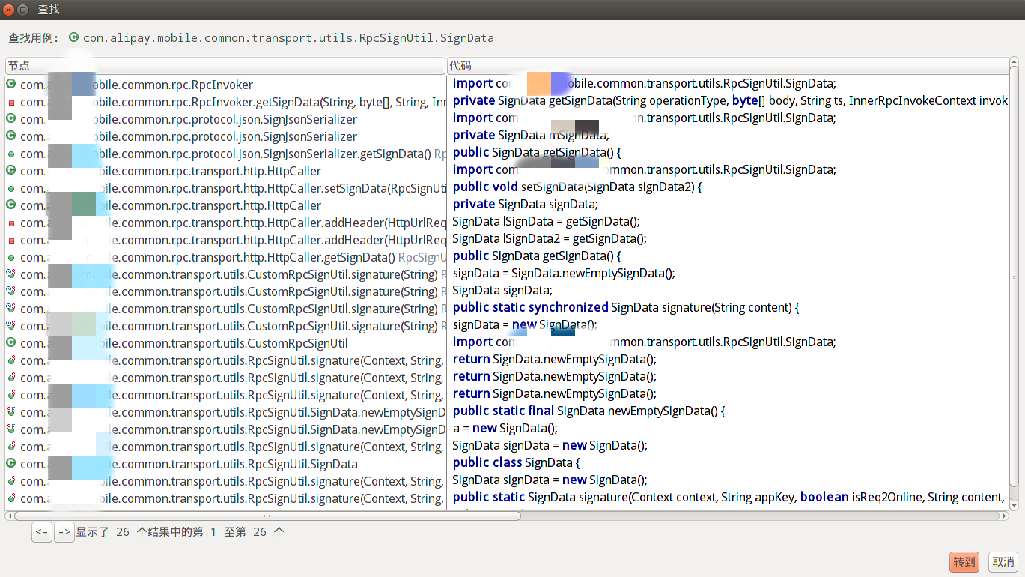Go to next results page with -> button
The height and width of the screenshot is (577, 1025).
tap(64, 532)
